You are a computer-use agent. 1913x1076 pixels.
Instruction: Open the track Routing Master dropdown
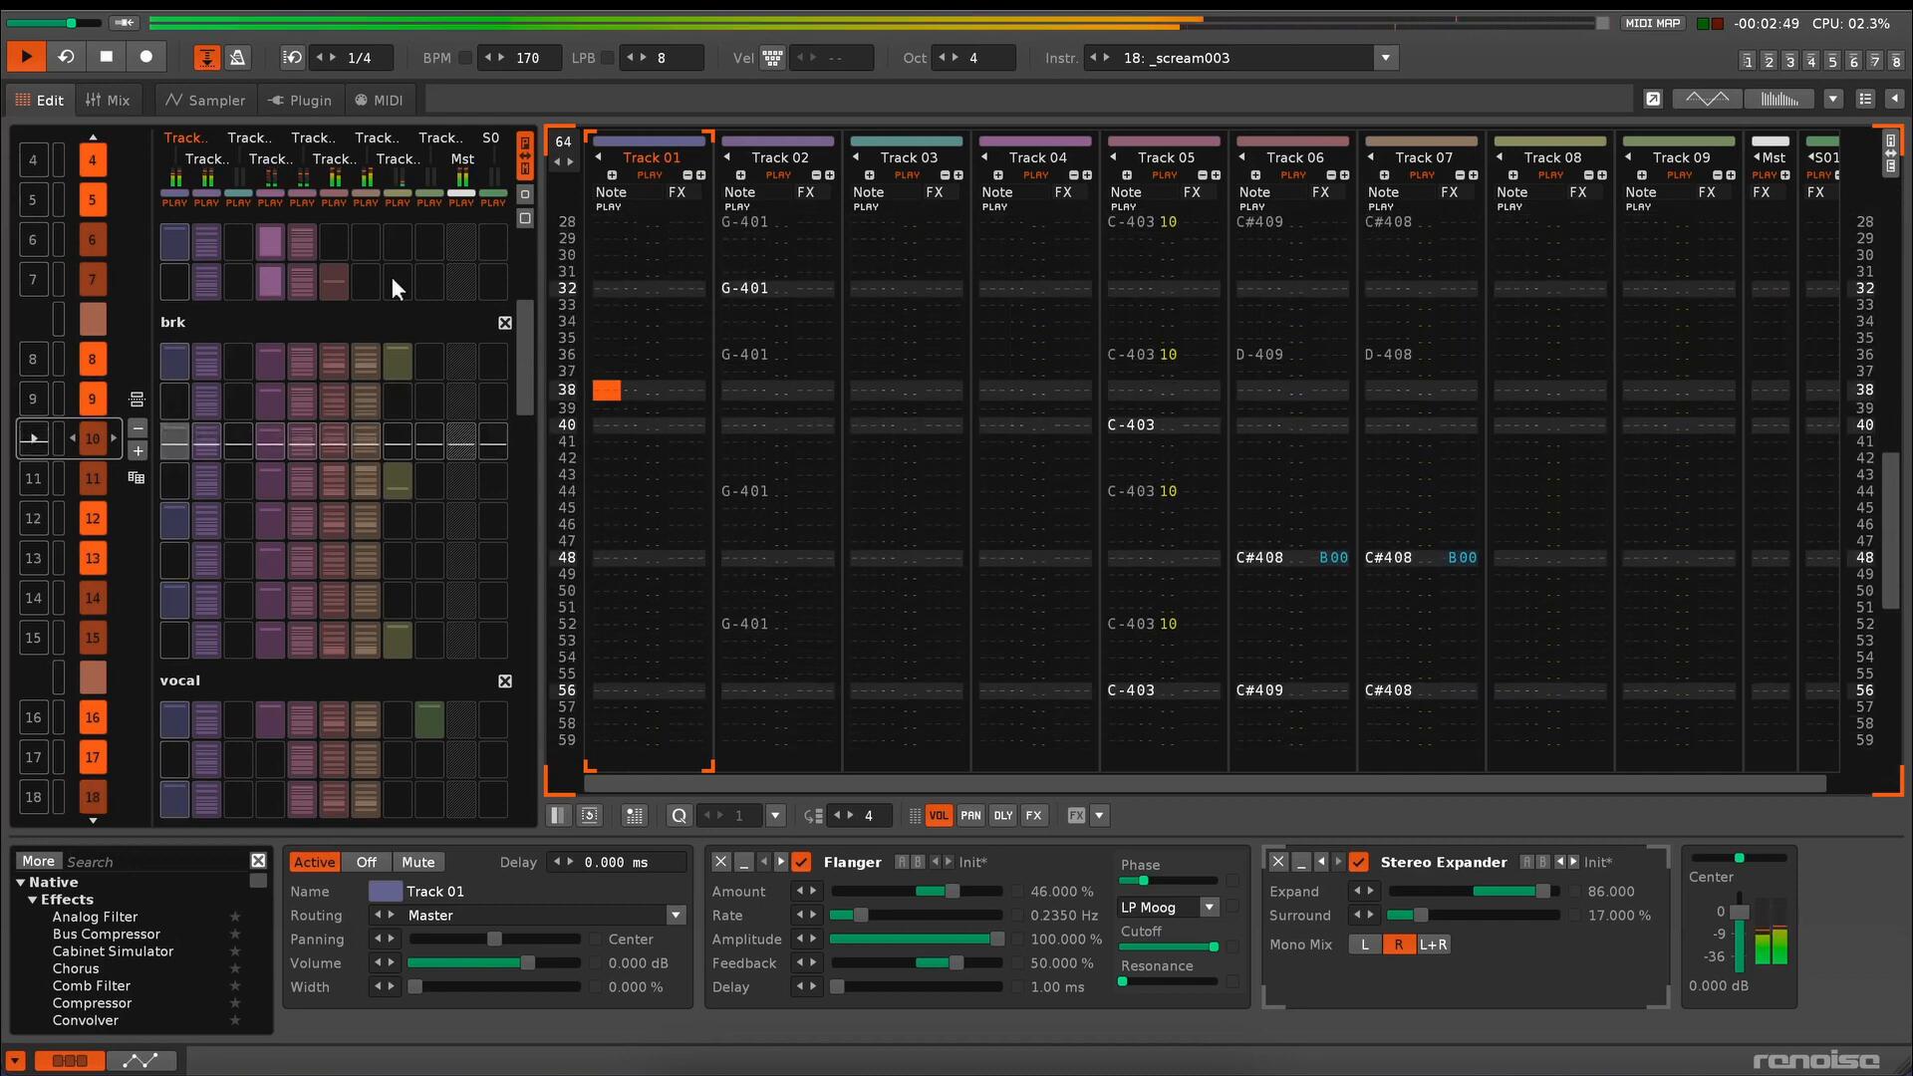pyautogui.click(x=676, y=916)
